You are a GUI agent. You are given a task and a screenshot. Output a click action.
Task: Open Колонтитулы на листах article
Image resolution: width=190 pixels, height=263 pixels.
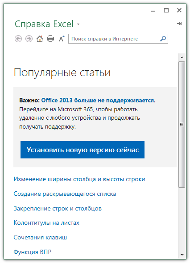click(x=46, y=223)
